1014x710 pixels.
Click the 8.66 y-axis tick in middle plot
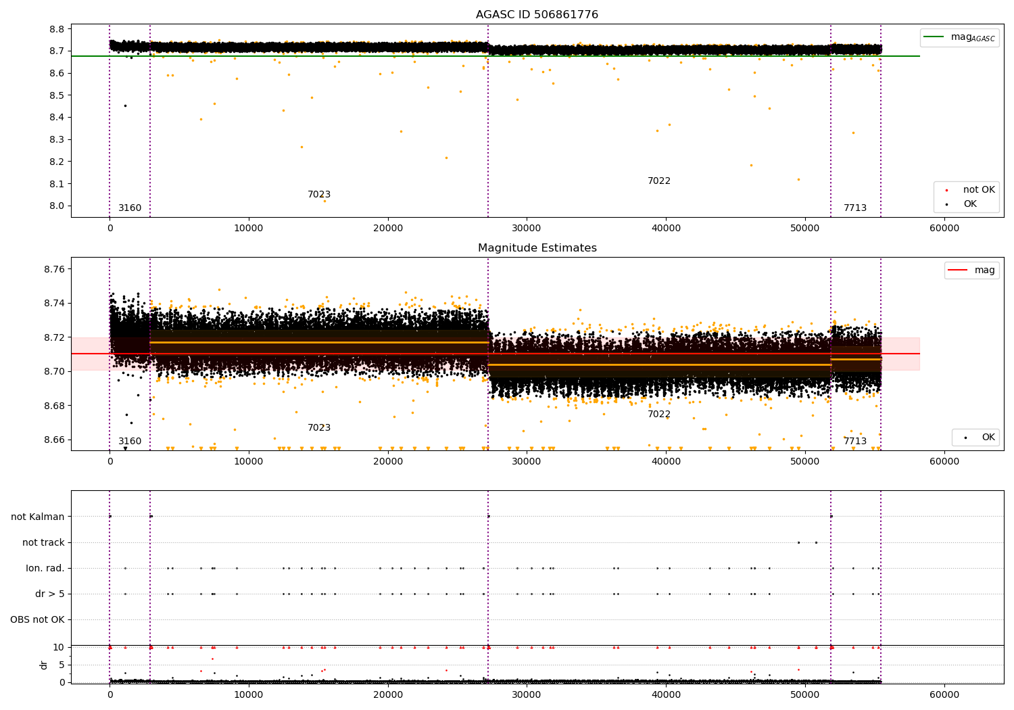[54, 440]
